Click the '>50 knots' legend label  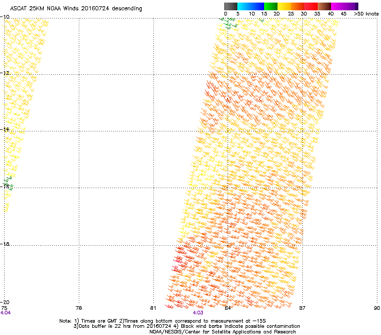click(366, 14)
